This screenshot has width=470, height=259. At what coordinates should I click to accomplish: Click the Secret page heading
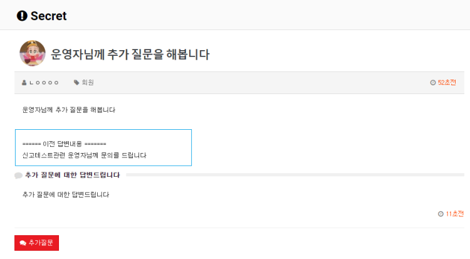click(x=48, y=16)
